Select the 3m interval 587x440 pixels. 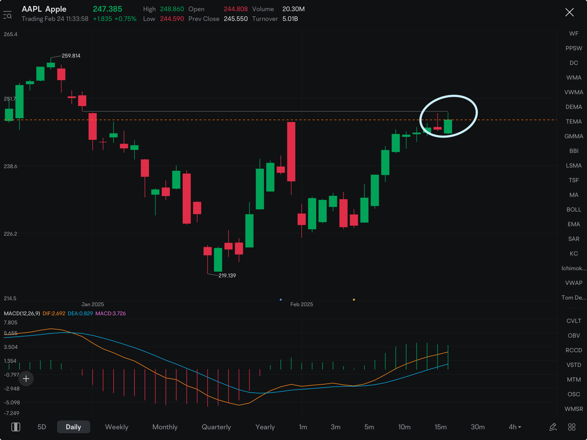336,427
